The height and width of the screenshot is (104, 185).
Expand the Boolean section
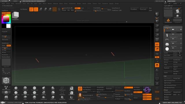click(166, 97)
